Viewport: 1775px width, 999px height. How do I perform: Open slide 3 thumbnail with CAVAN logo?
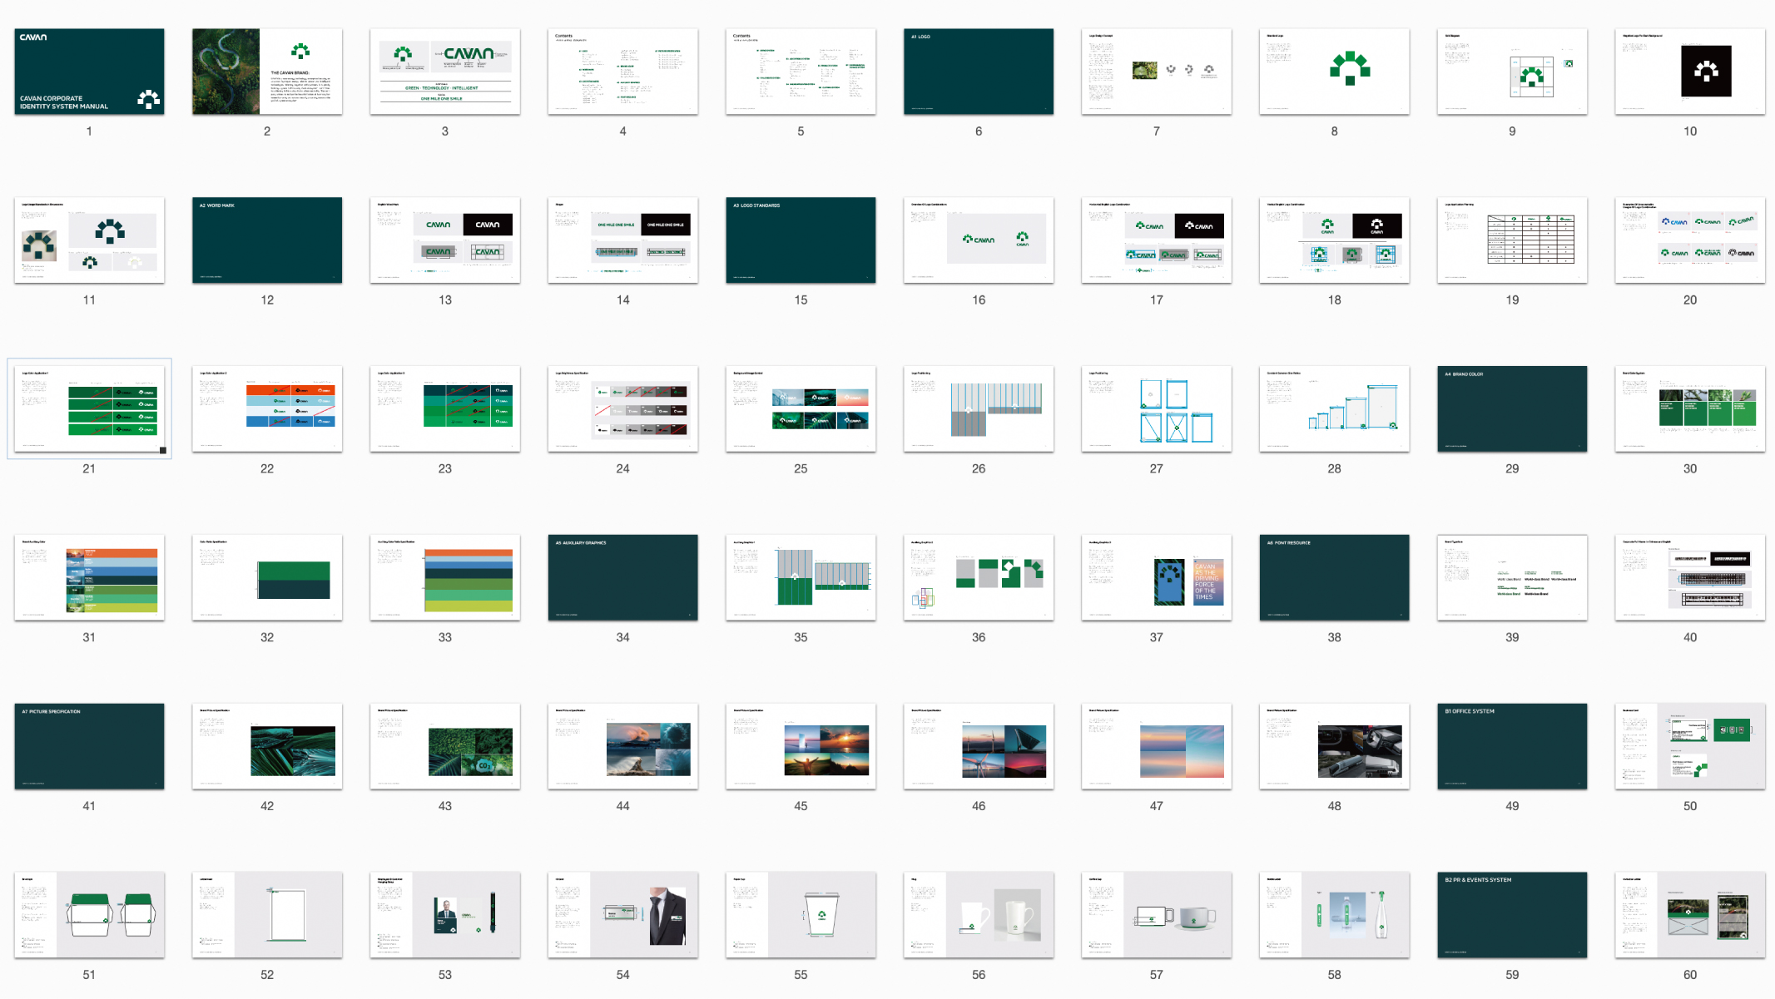445,72
